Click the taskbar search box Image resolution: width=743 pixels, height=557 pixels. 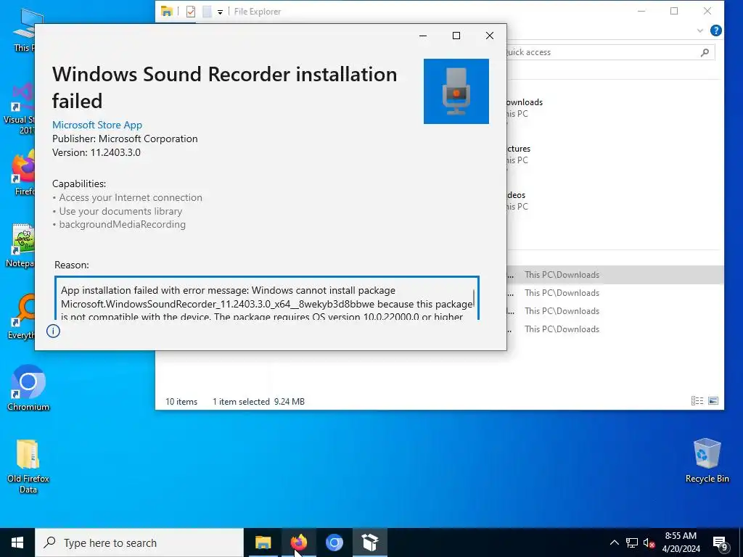[x=139, y=542]
